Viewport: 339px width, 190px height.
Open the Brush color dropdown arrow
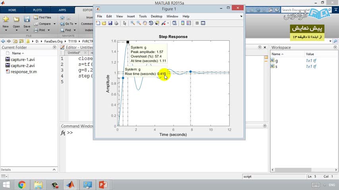(x=168, y=23)
